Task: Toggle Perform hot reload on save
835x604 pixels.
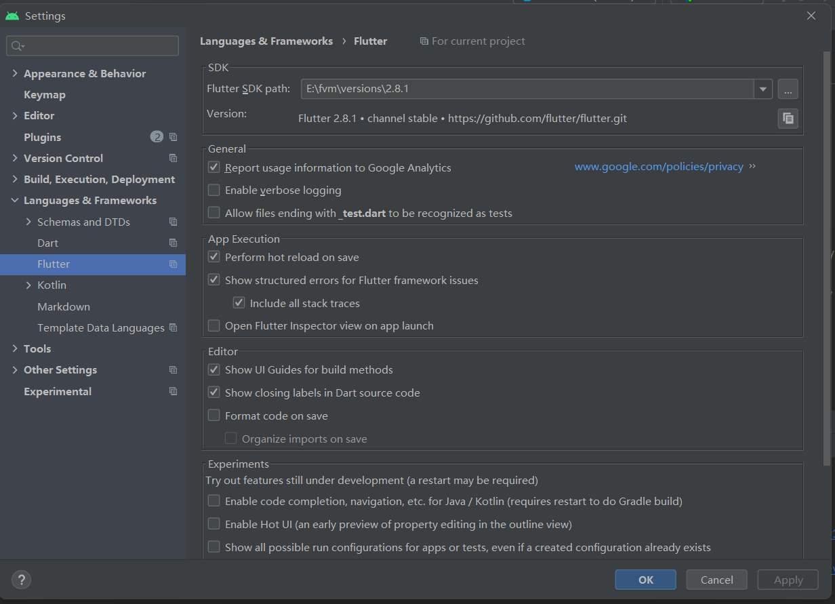Action: (213, 257)
